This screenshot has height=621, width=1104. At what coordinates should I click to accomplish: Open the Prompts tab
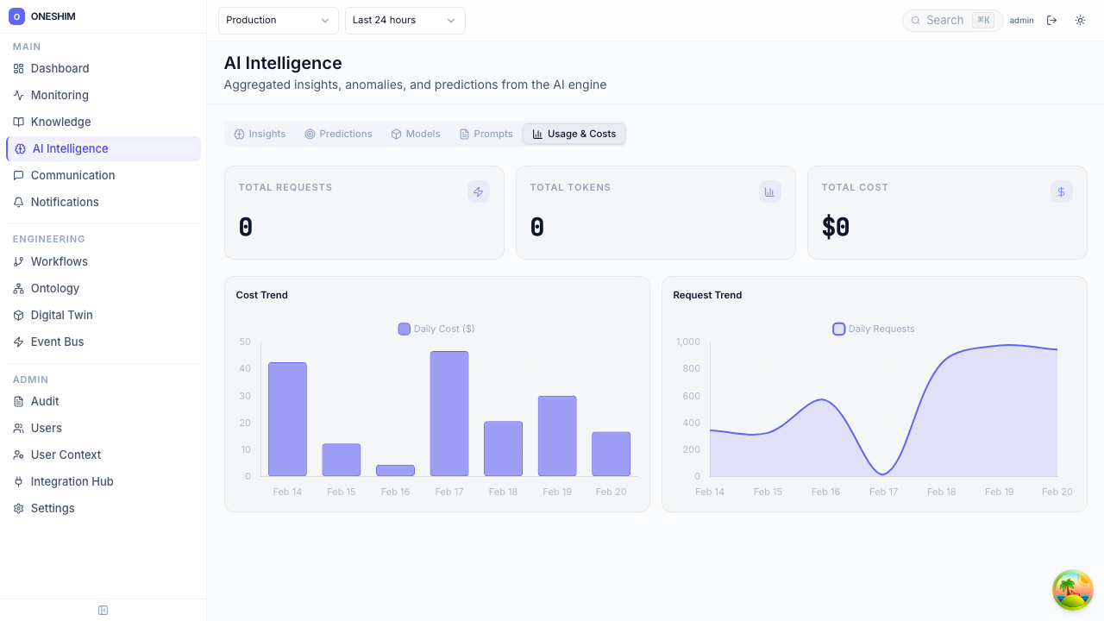(x=486, y=134)
